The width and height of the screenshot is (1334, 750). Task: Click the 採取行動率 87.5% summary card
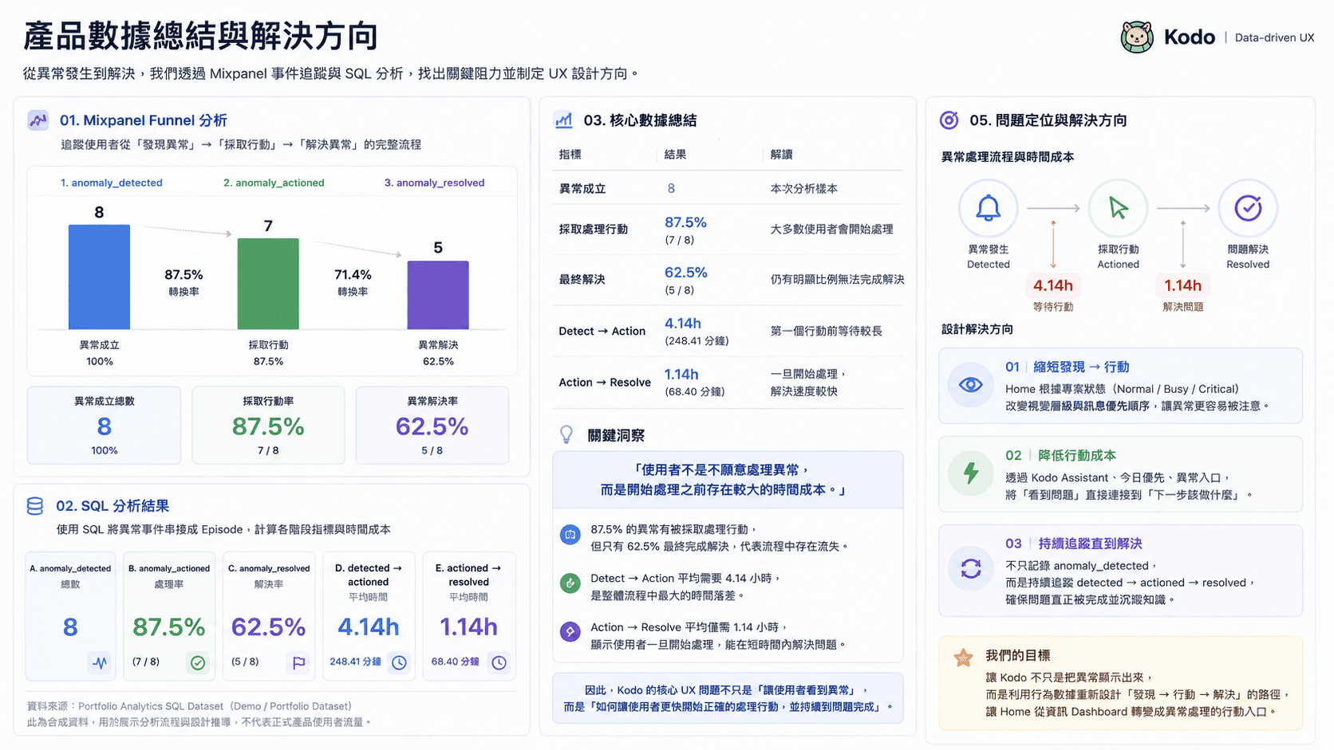[x=268, y=426]
